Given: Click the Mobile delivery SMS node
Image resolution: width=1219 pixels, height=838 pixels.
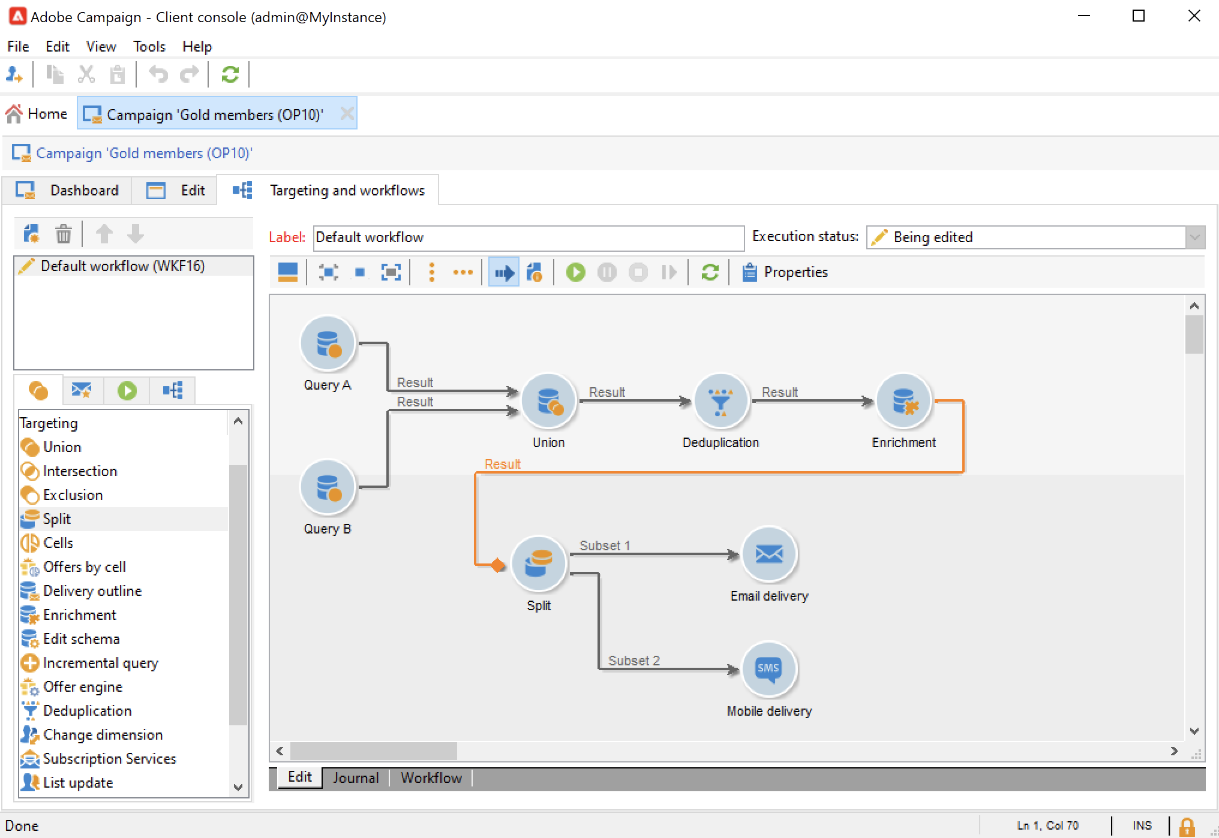Looking at the screenshot, I should tap(768, 670).
